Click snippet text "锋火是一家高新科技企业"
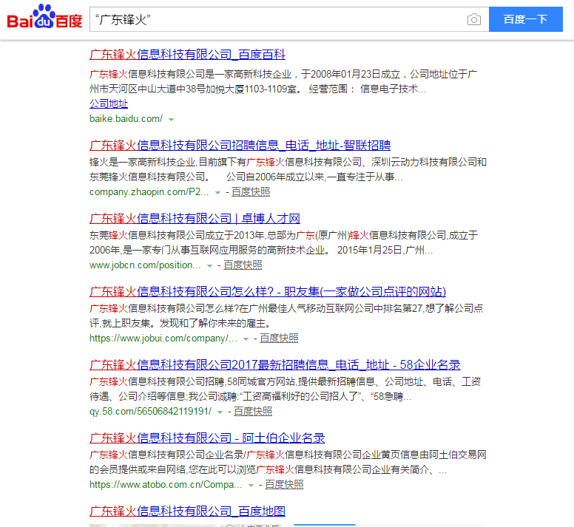Image resolution: width=574 pixels, height=527 pixels. coord(143,162)
